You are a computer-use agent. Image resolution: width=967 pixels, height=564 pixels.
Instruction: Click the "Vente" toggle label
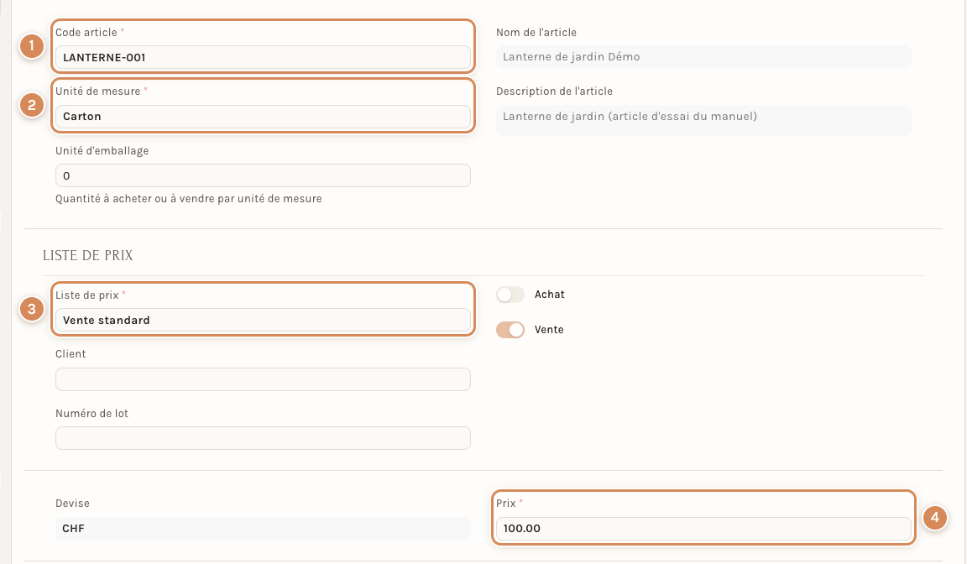(549, 330)
